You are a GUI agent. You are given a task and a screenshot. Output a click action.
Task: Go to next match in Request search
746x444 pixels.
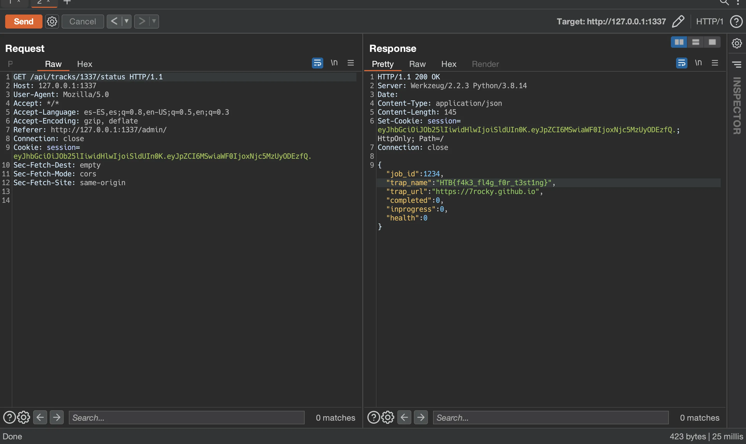(57, 417)
